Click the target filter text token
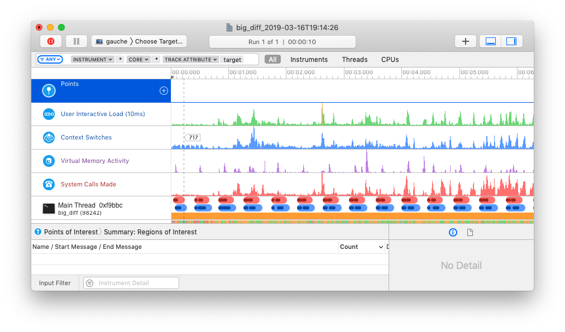565x332 pixels. (x=232, y=60)
